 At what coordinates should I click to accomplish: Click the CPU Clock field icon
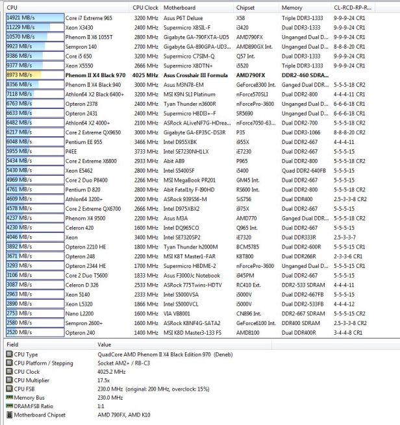coord(10,371)
